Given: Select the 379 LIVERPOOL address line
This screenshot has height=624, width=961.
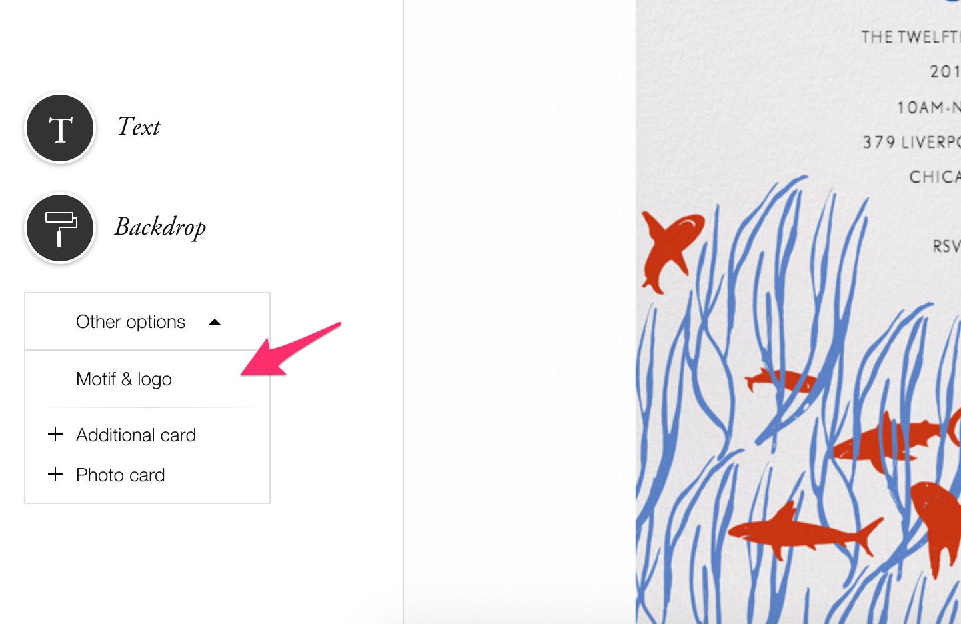Looking at the screenshot, I should click(912, 142).
